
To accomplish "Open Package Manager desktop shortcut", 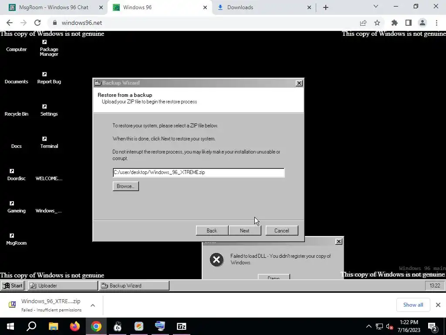I will 49,48.
